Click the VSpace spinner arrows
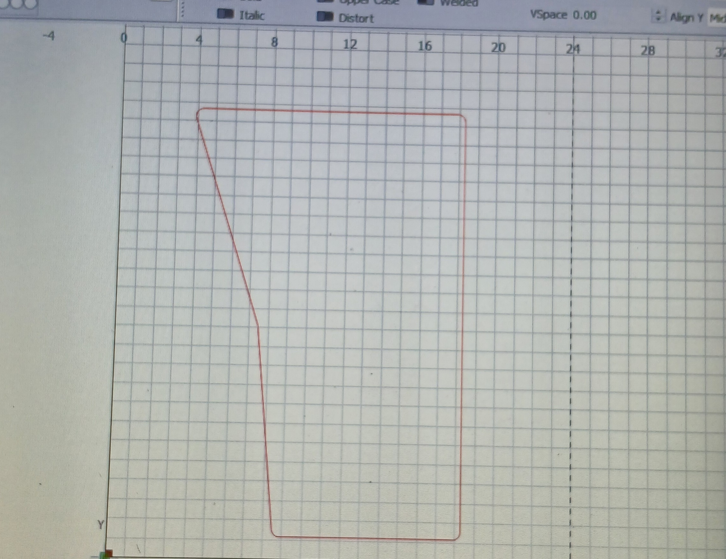Image resolution: width=726 pixels, height=559 pixels. click(658, 16)
